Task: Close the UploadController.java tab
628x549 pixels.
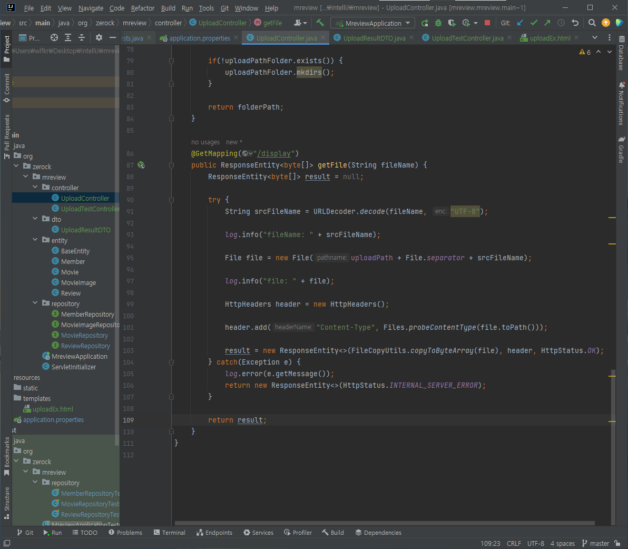Action: (x=323, y=37)
